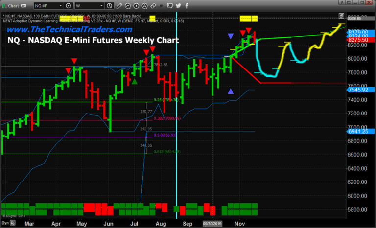The image size is (376, 228).
Task: Click the 0.382 Fibonacci level label
Action: click(167, 118)
